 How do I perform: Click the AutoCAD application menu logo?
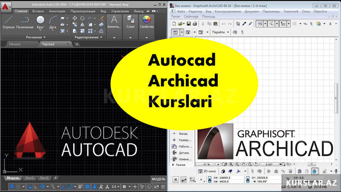[6, 6]
